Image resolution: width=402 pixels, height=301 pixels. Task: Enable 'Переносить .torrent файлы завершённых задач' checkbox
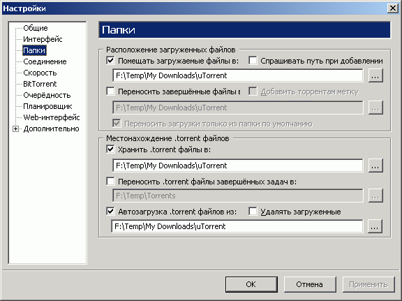click(x=110, y=182)
